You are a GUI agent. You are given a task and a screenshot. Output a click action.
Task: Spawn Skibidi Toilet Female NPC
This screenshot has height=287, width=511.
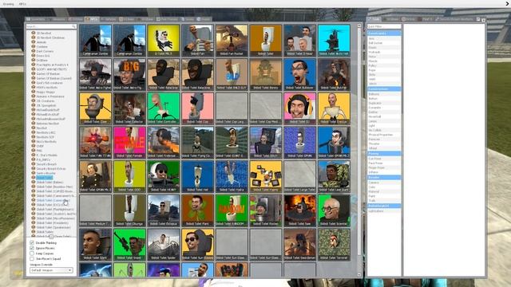129,143
